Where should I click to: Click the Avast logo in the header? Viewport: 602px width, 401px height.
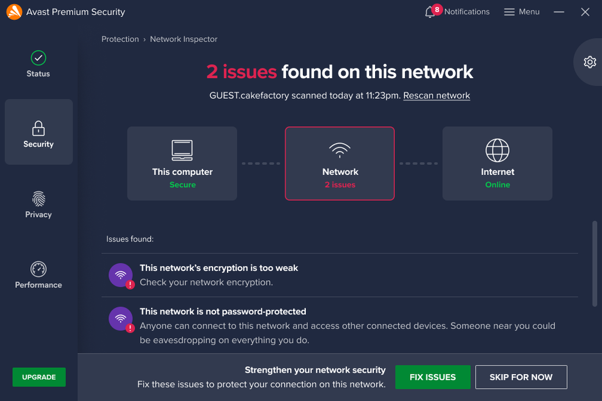13,11
